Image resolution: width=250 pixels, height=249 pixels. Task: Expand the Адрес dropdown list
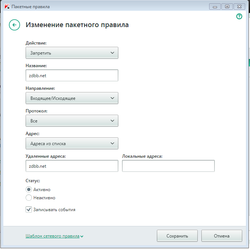point(72,143)
